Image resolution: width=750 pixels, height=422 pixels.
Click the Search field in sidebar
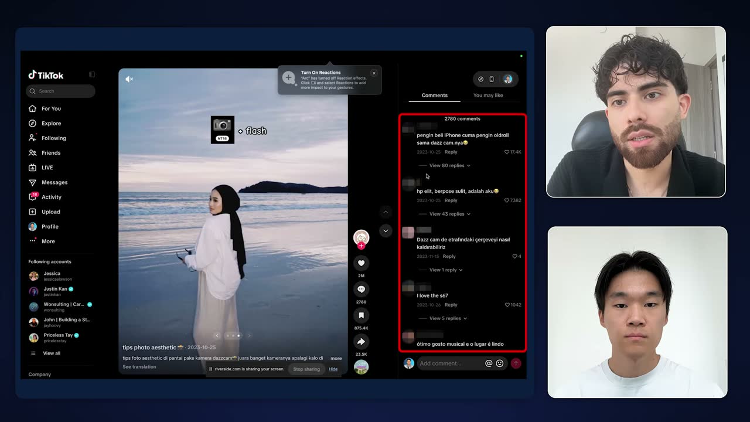(x=60, y=91)
